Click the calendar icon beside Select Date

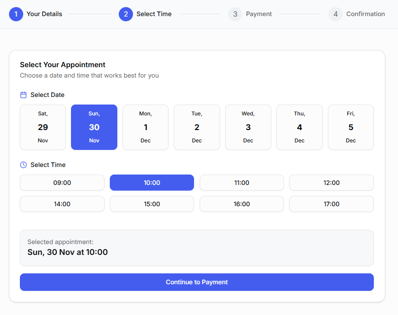[x=23, y=95]
